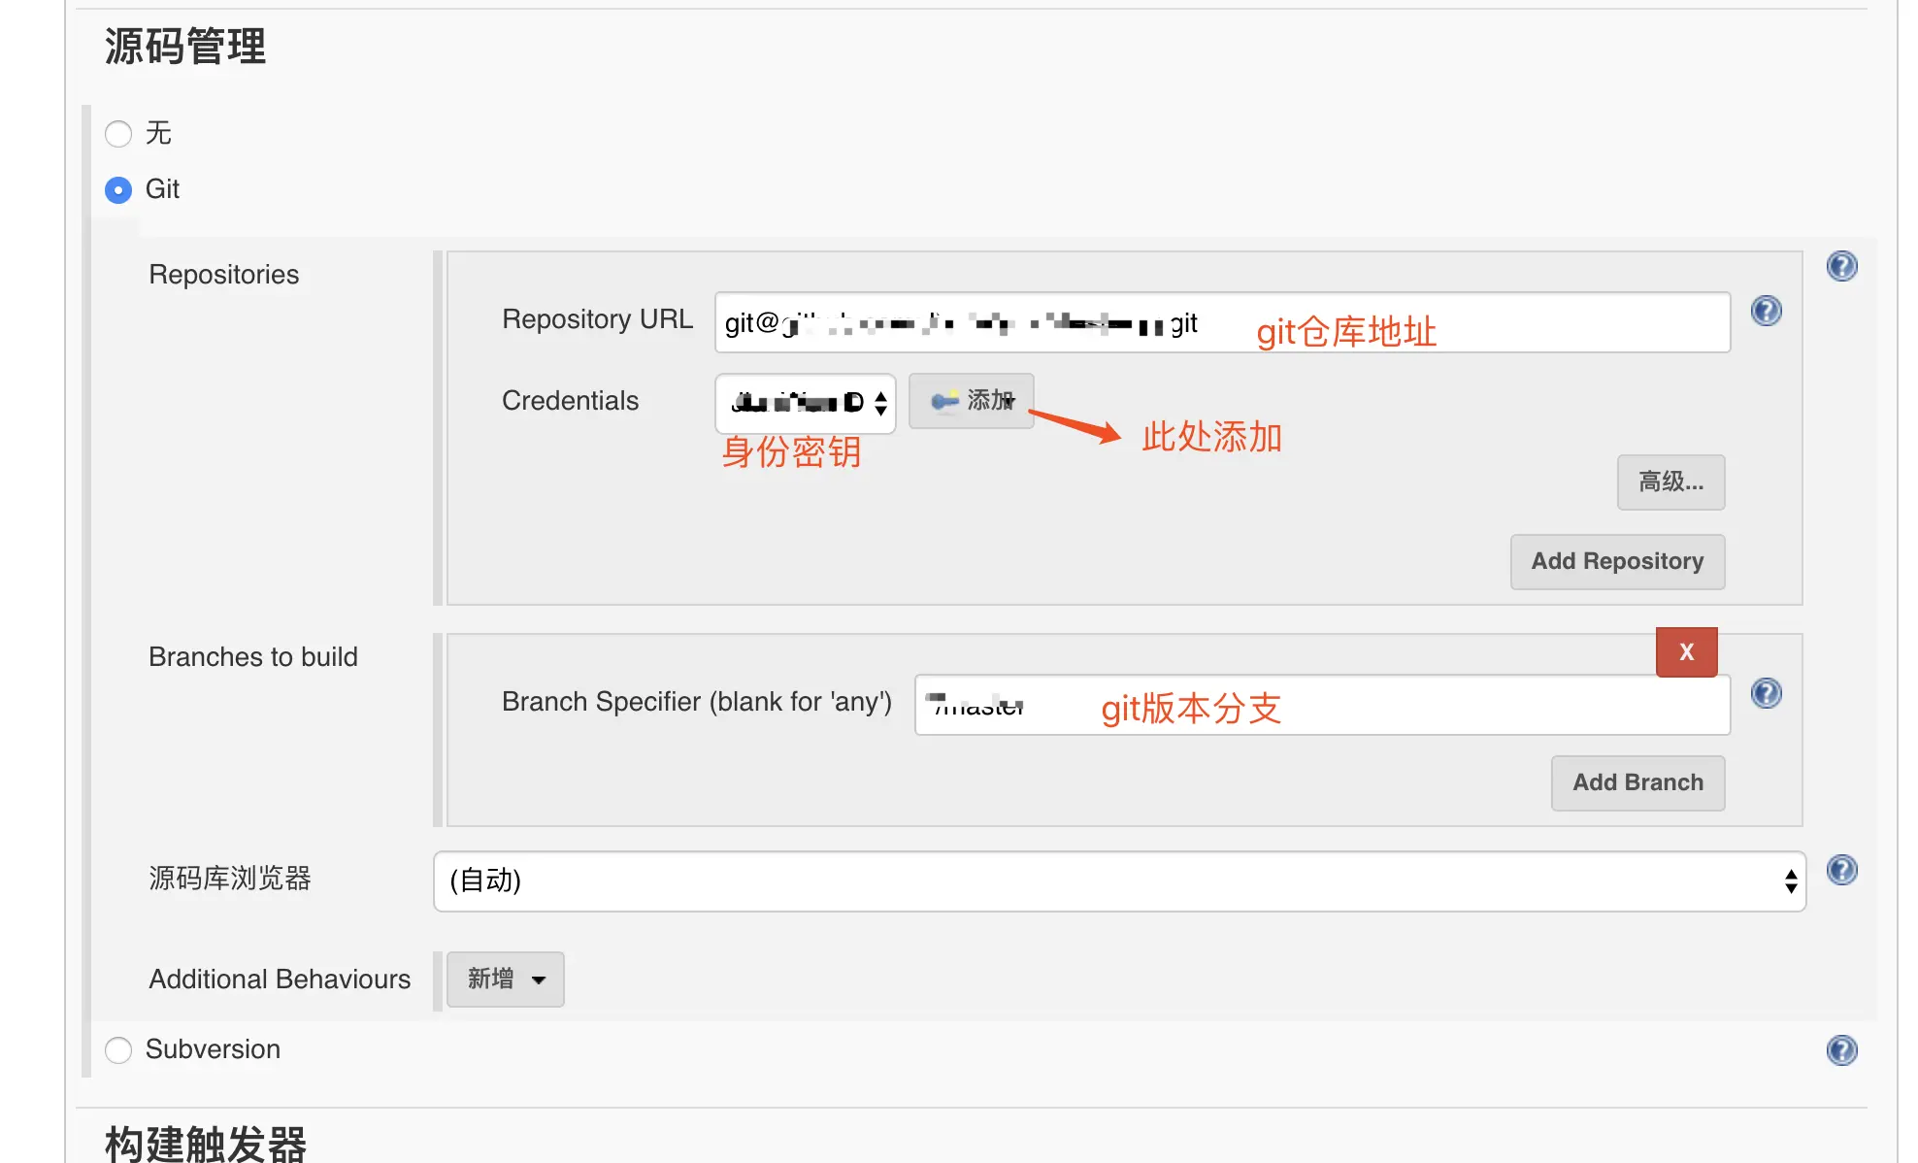Select the Git radio button
Image resolution: width=1918 pixels, height=1163 pixels.
(118, 190)
